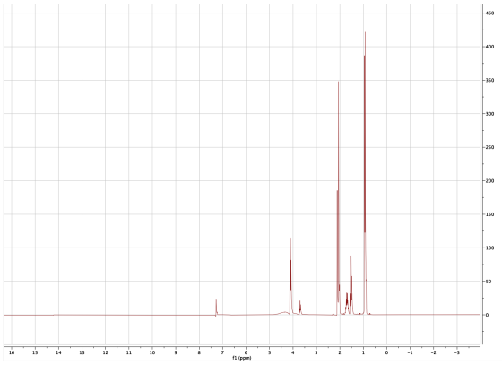Select the x-axis tick label "16"
The image size is (502, 365).
tap(12, 352)
